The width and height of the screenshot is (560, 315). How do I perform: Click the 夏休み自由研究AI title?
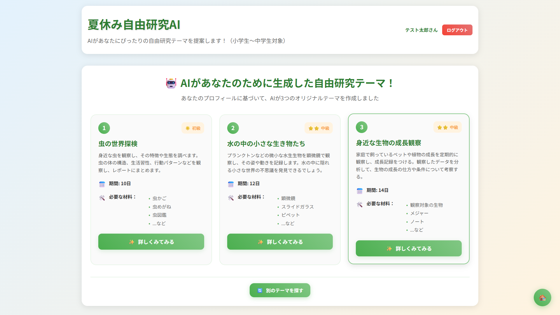click(134, 24)
